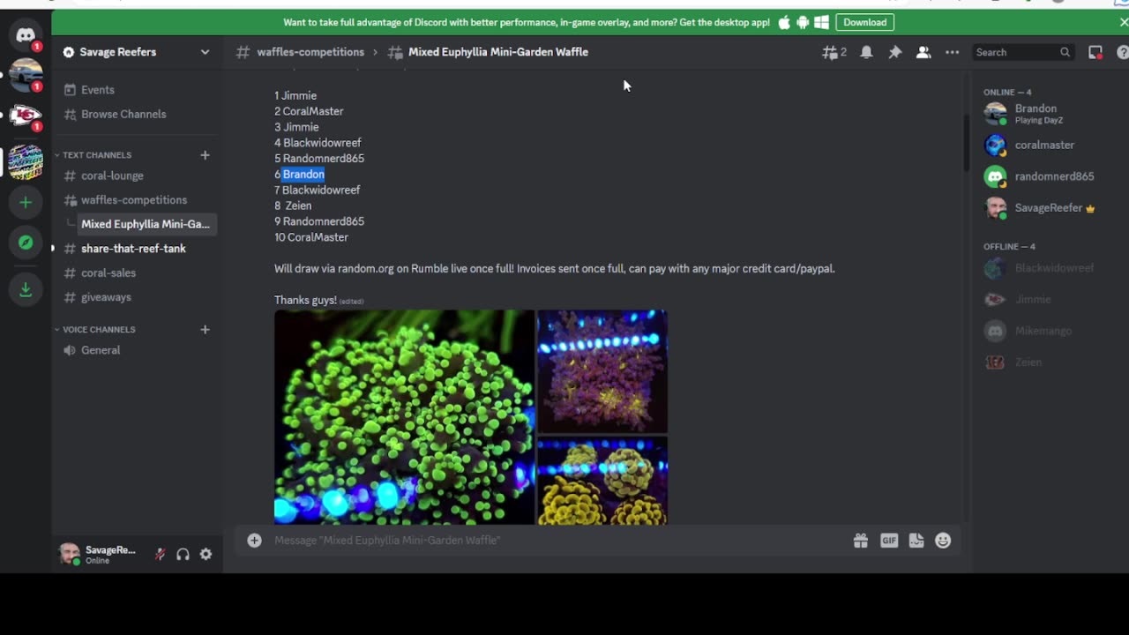Click the Download button in banner
The image size is (1129, 635).
coord(864,22)
